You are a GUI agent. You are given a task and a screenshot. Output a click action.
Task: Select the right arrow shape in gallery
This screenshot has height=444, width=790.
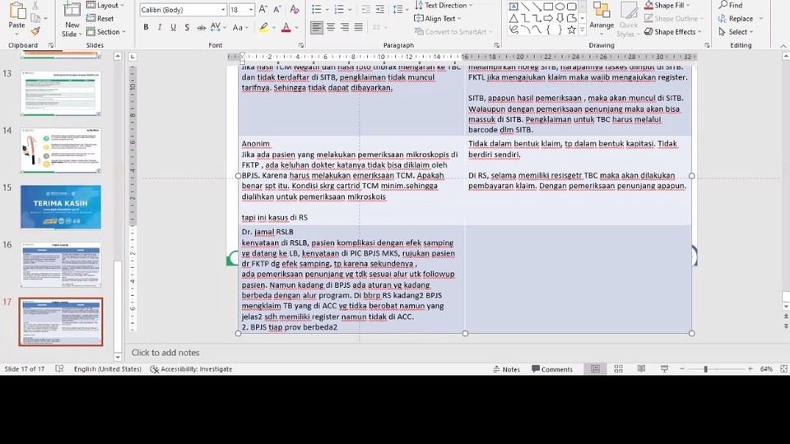click(x=548, y=18)
